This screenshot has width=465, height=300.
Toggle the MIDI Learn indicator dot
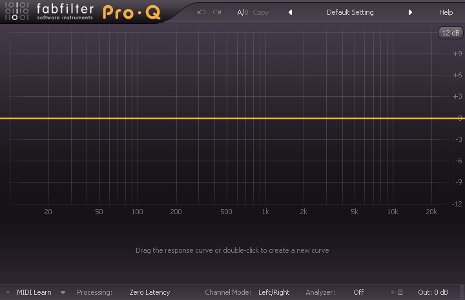(8, 292)
